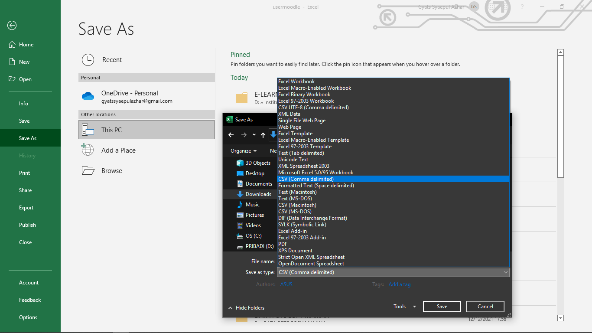Viewport: 592px width, 333px height.
Task: Click the ASUS author name
Action: coord(286,284)
